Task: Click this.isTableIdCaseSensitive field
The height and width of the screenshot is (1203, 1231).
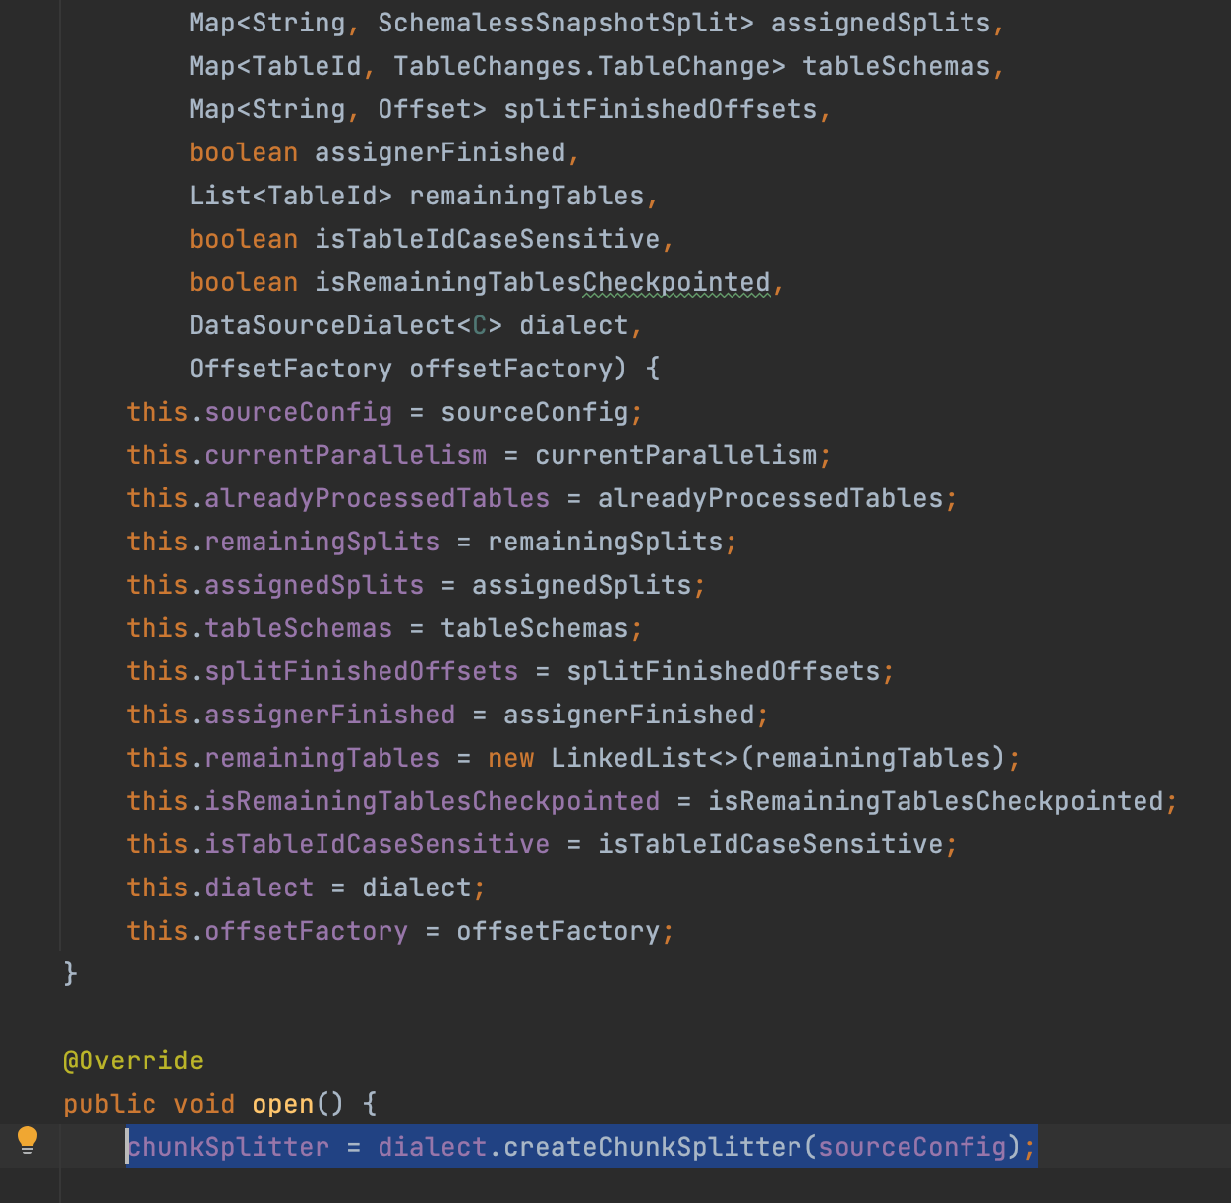Action: click(338, 844)
